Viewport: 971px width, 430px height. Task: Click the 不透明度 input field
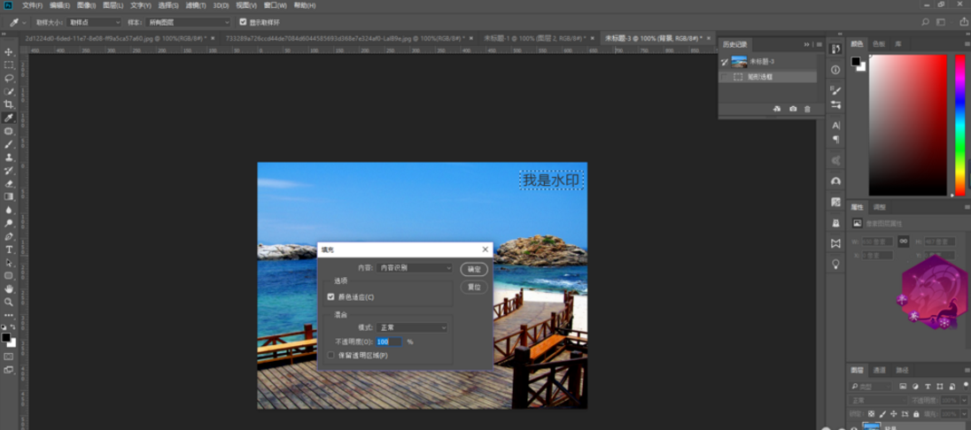point(389,342)
